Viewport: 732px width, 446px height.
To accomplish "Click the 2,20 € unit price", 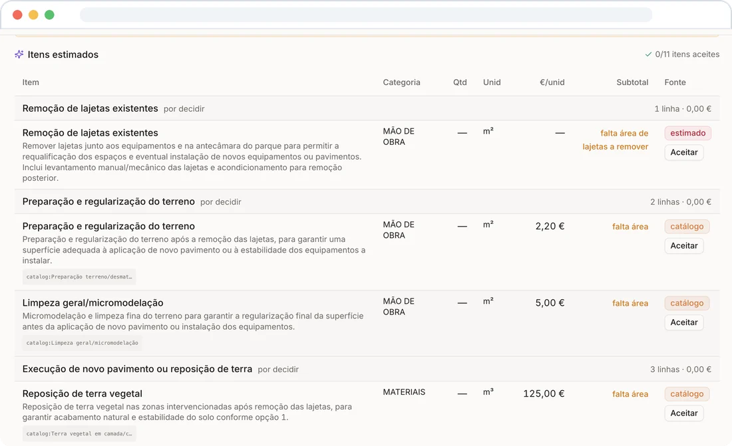I will pyautogui.click(x=550, y=226).
